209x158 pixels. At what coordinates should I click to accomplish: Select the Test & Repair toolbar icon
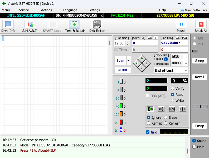point(74,24)
